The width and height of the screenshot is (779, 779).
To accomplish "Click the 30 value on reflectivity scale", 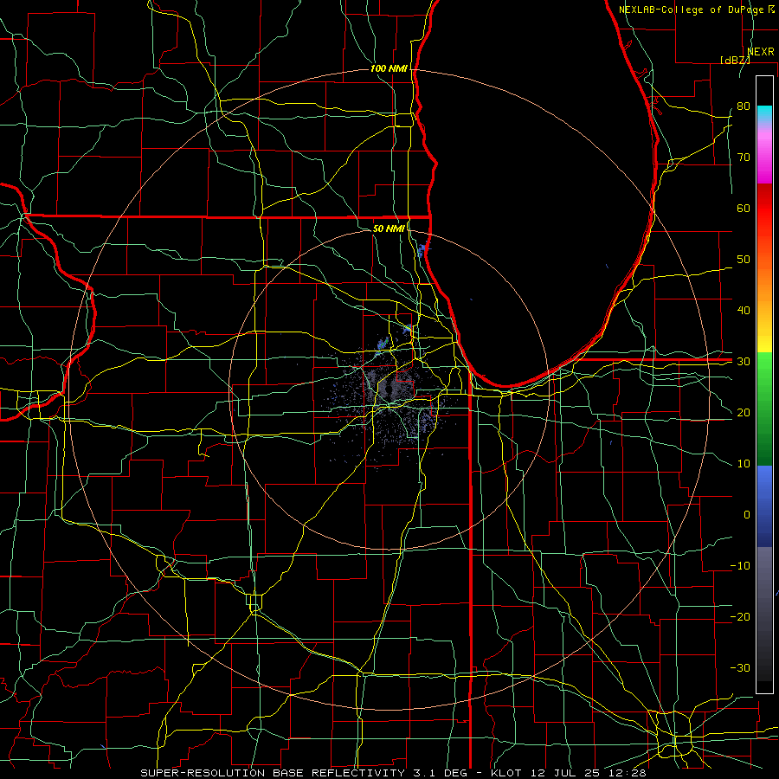I will point(744,361).
